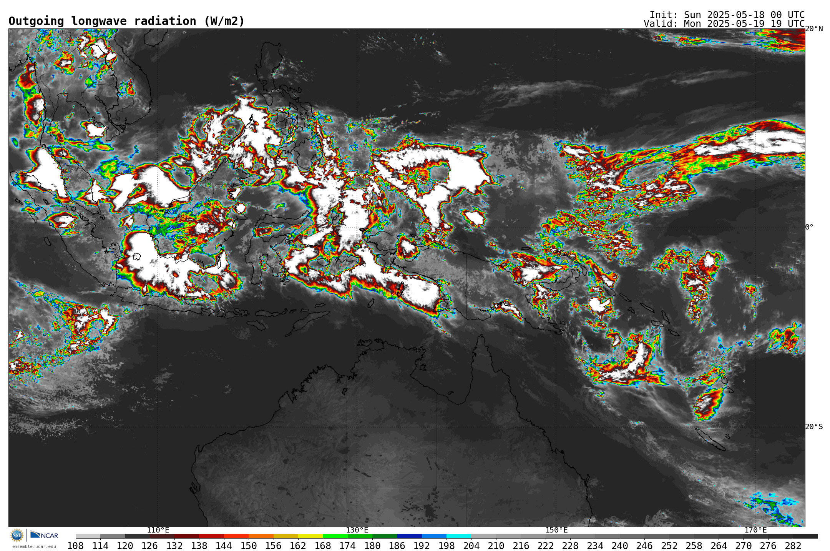Click the 0° equator latitude label
This screenshot has height=551, width=830.
[809, 227]
